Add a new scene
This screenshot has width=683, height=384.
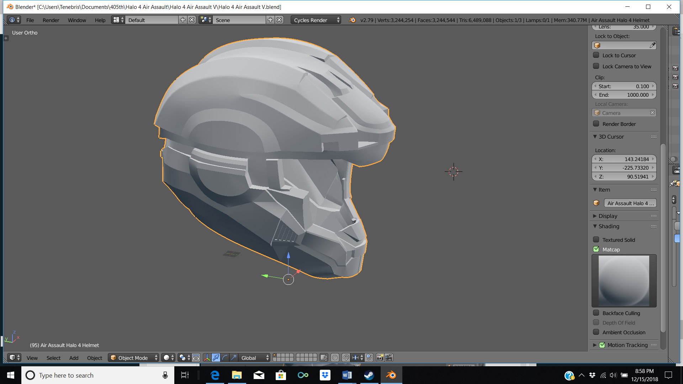pyautogui.click(x=270, y=20)
